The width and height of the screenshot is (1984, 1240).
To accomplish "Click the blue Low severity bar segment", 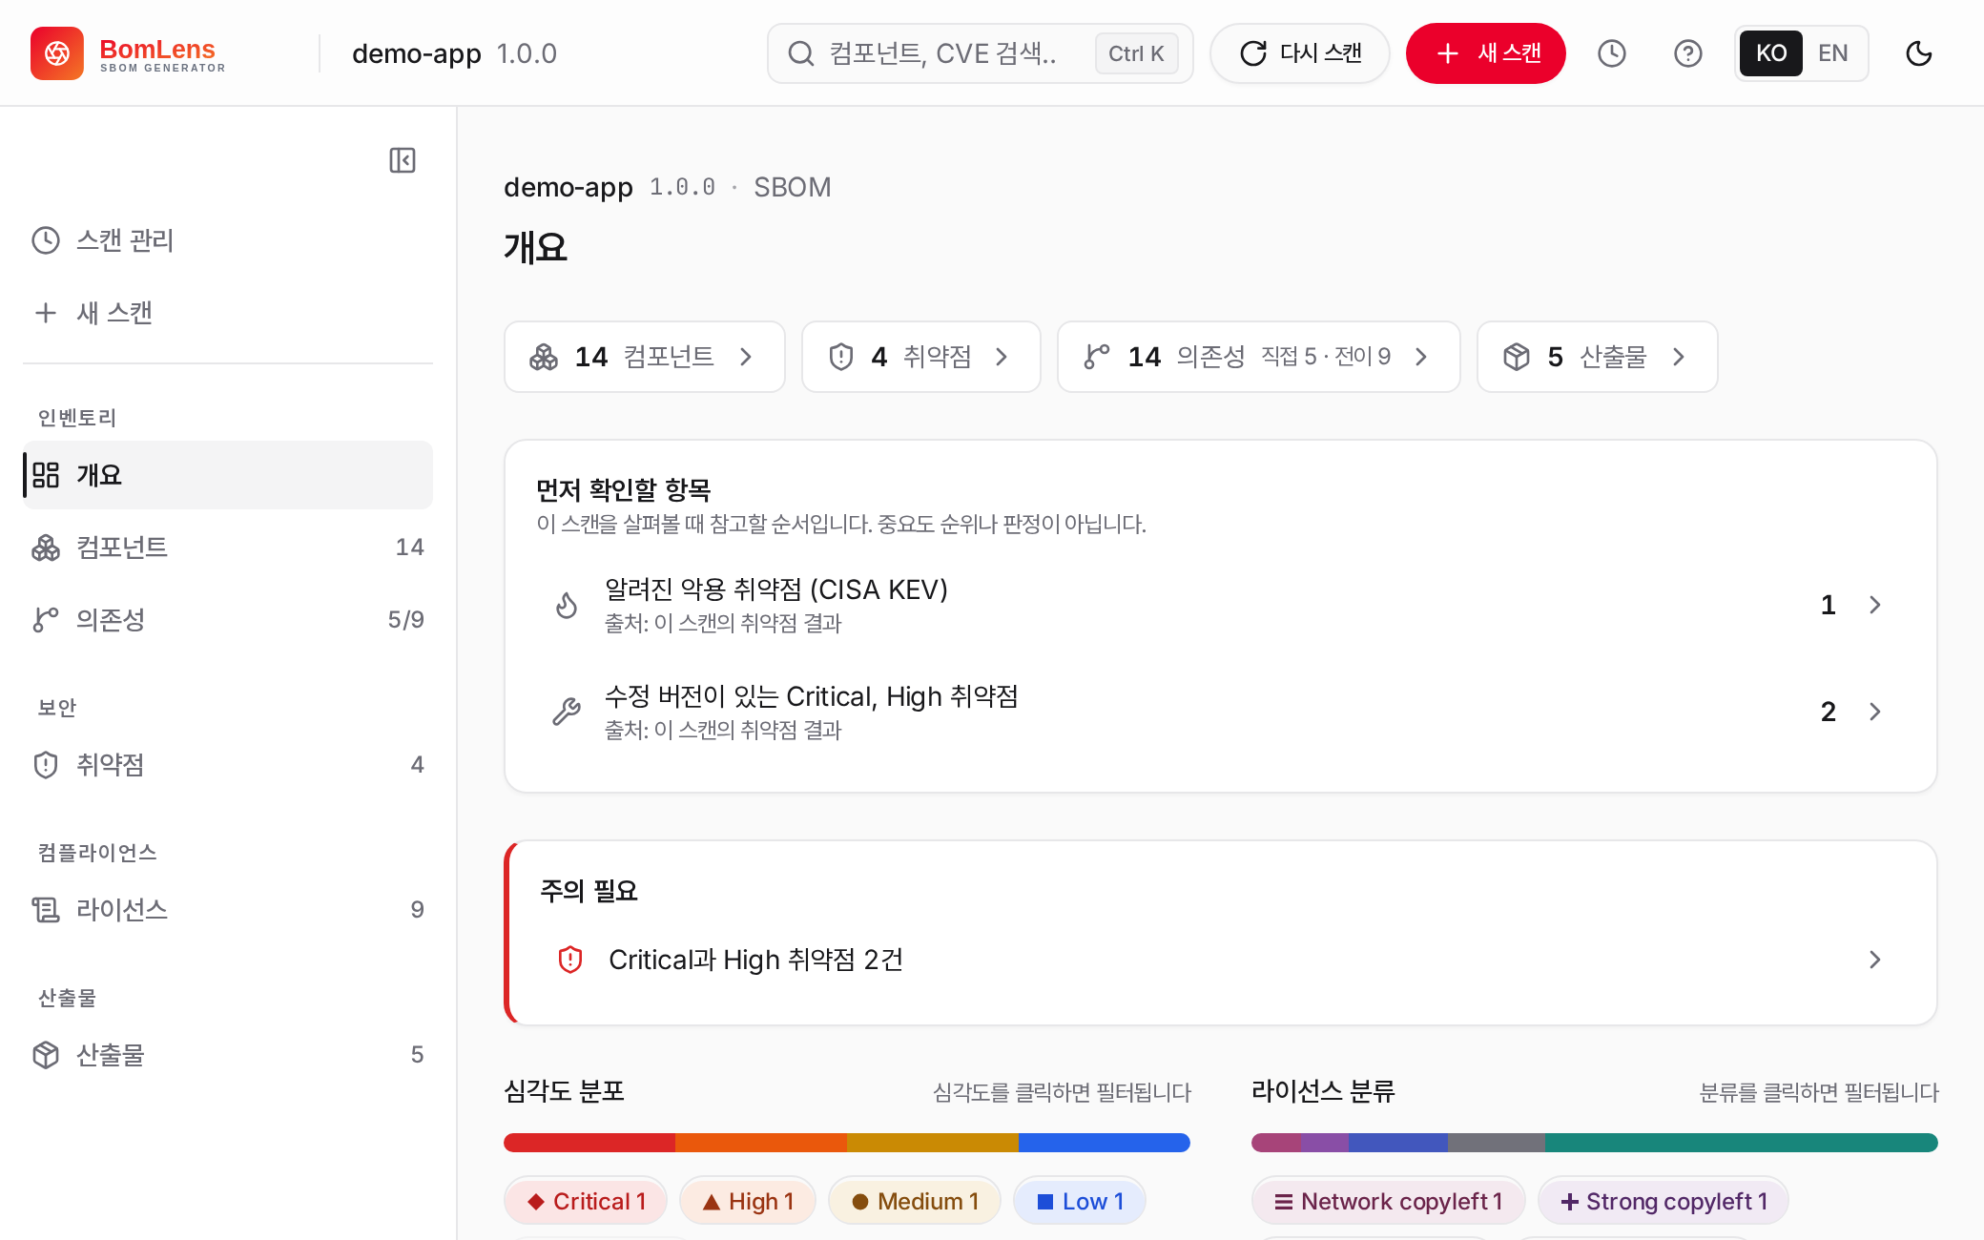I will tap(1105, 1143).
